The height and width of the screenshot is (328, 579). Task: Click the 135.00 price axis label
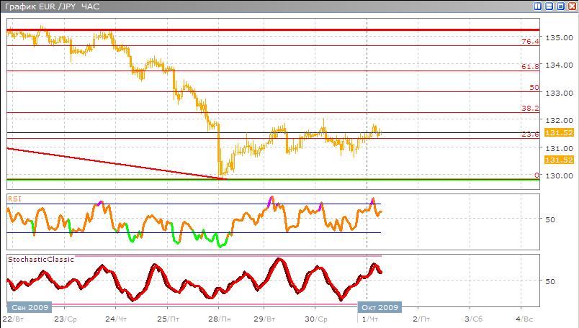click(x=560, y=37)
